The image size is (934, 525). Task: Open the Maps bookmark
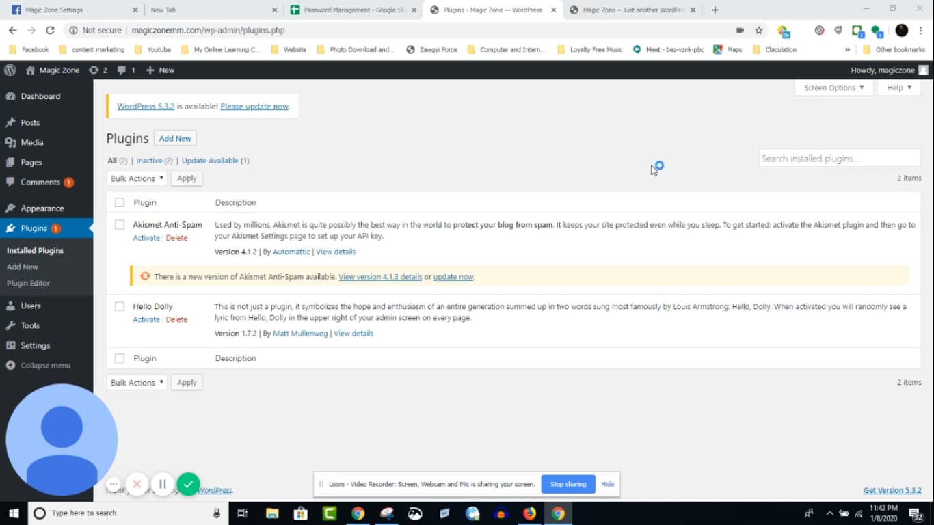(x=728, y=49)
